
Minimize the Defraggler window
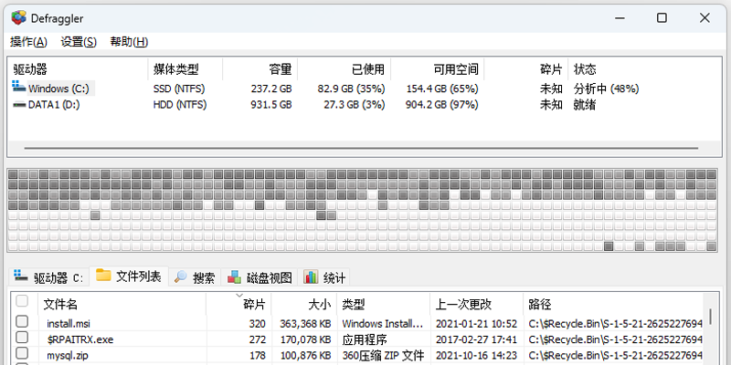click(x=620, y=18)
